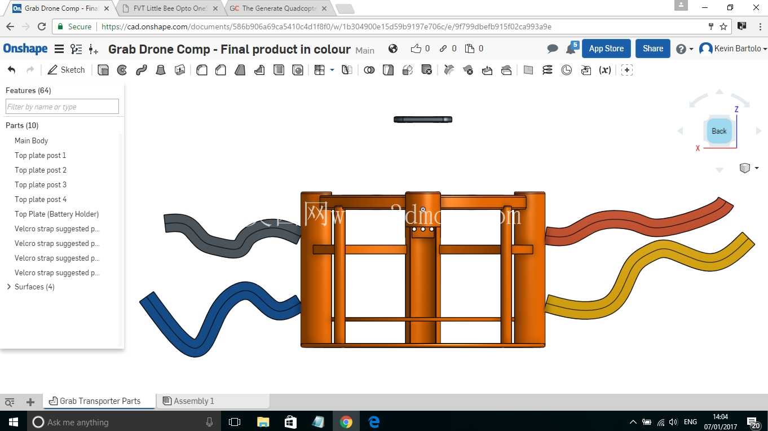The image size is (768, 431).
Task: Open Chrome from the Windows taskbar
Action: coord(346,422)
